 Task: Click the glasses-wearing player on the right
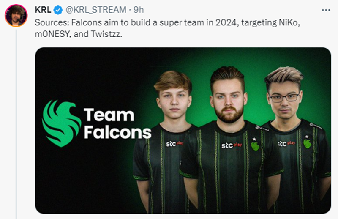point(283,99)
